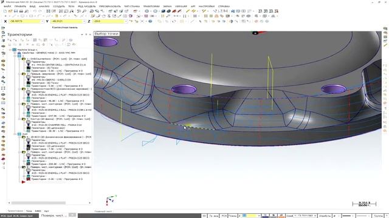Click toolpath icon of Траектория 647.9K row

pyautogui.click(x=29, y=116)
